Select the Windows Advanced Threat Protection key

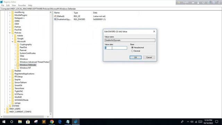pyautogui.click(x=34, y=62)
